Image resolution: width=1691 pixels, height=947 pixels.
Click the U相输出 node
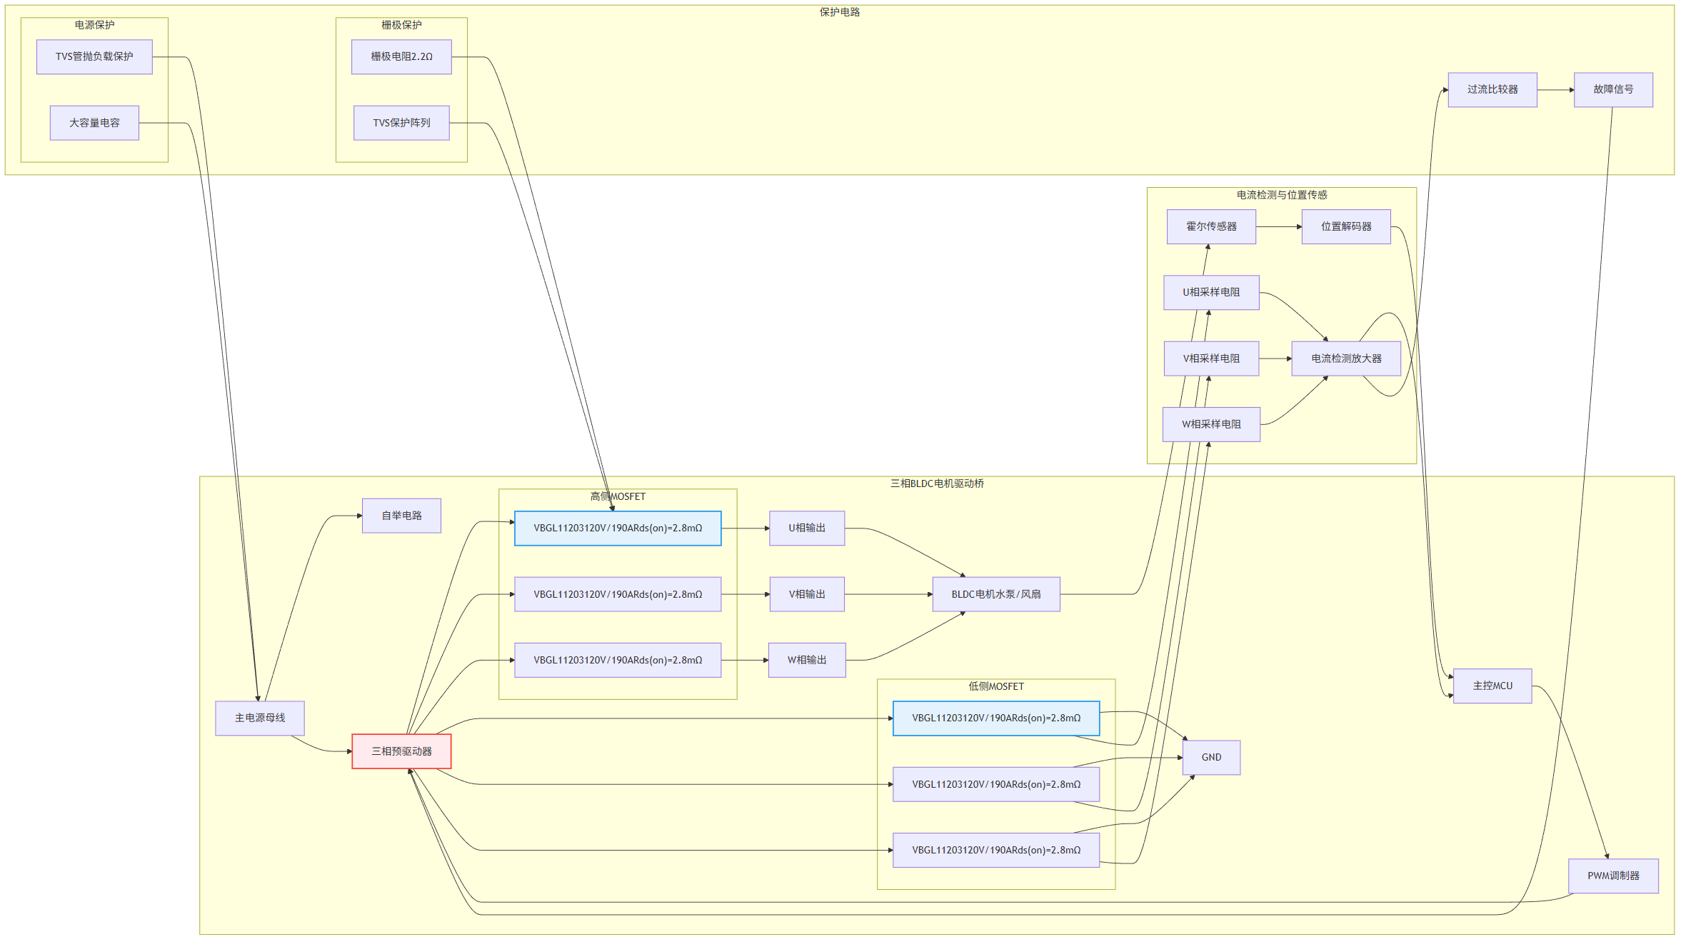click(807, 528)
